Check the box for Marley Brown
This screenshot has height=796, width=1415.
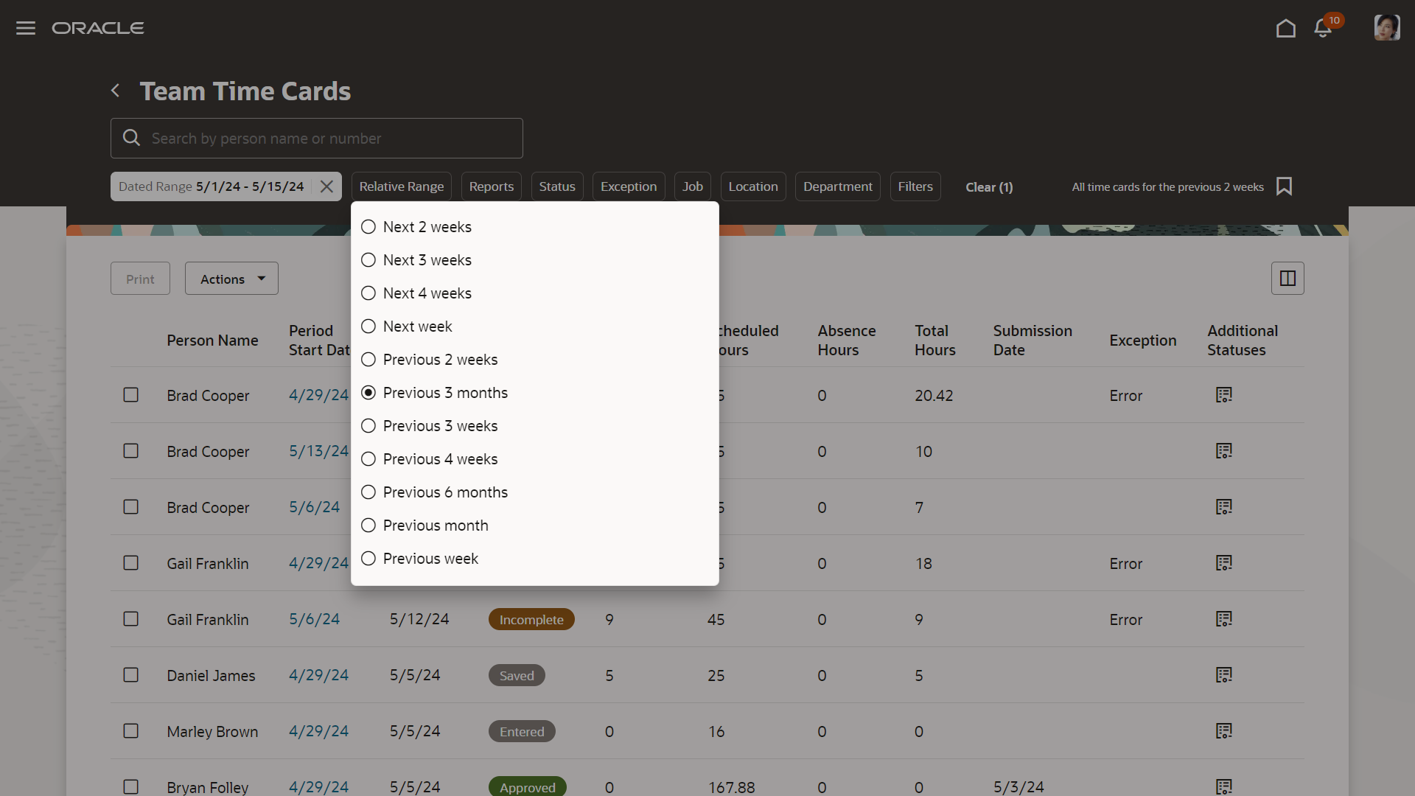point(131,731)
